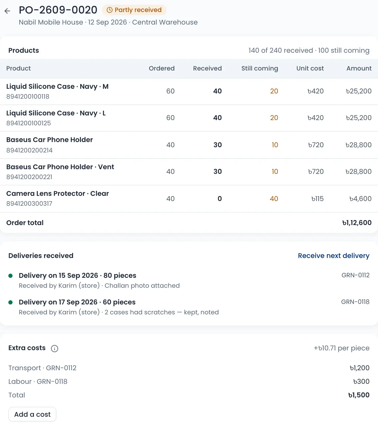Click barcode 8941200200214
Viewport: 378px width, 423px height.
(x=29, y=150)
